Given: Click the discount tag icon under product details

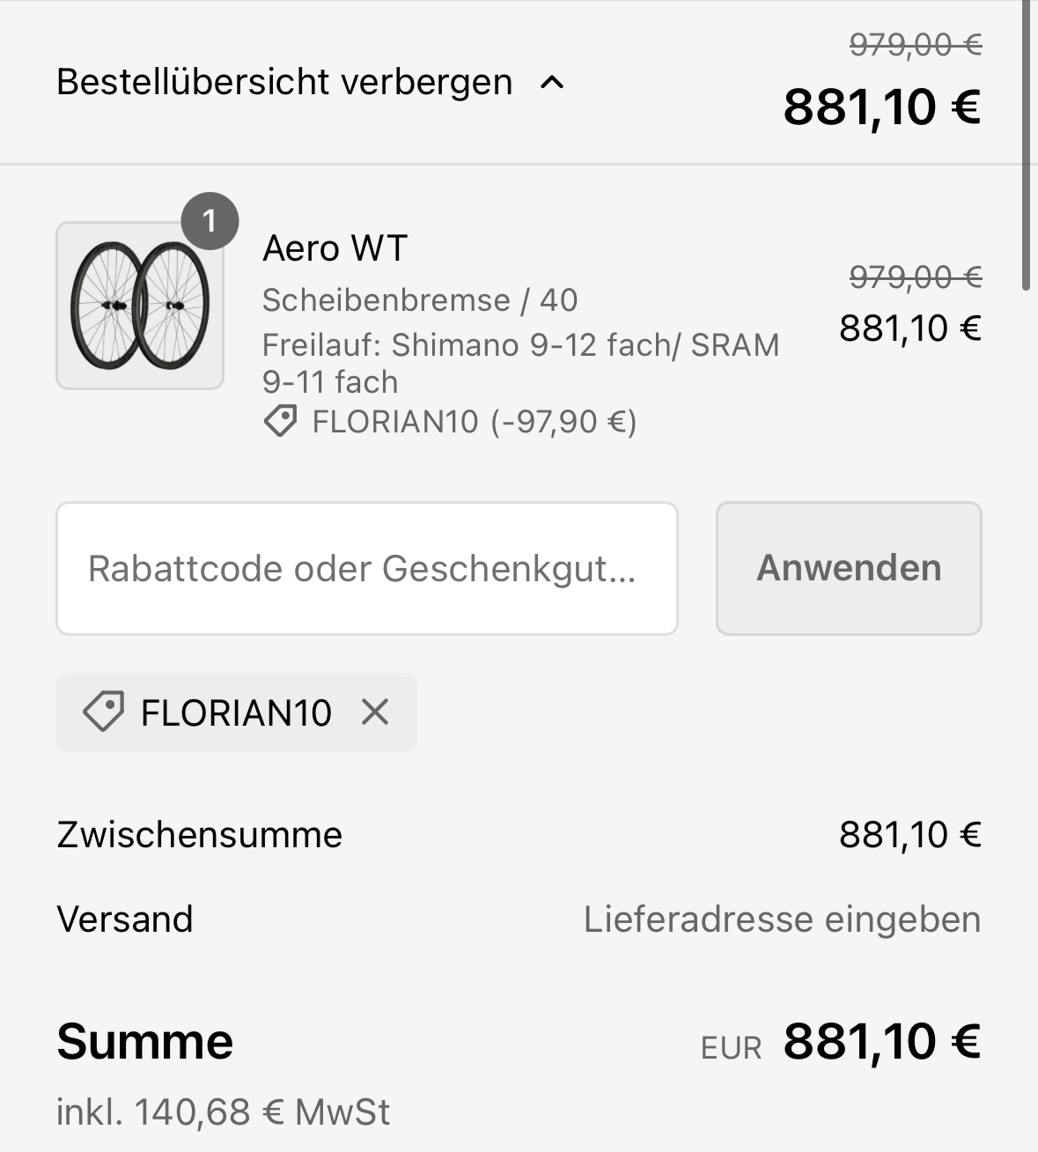Looking at the screenshot, I should point(281,421).
